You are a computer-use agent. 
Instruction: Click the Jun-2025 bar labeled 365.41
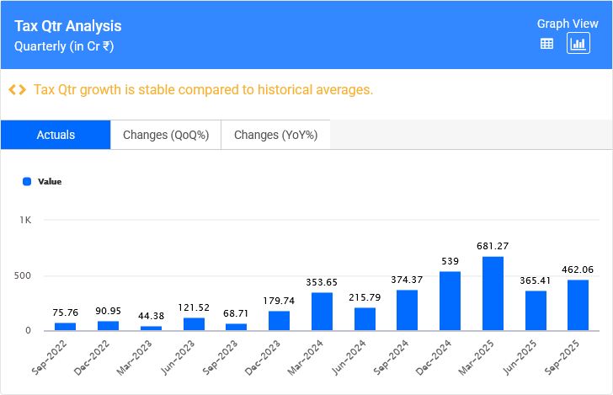tap(536, 311)
